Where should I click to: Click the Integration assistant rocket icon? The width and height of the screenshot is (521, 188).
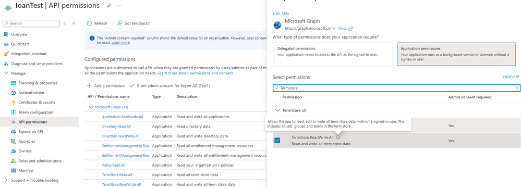coord(6,54)
